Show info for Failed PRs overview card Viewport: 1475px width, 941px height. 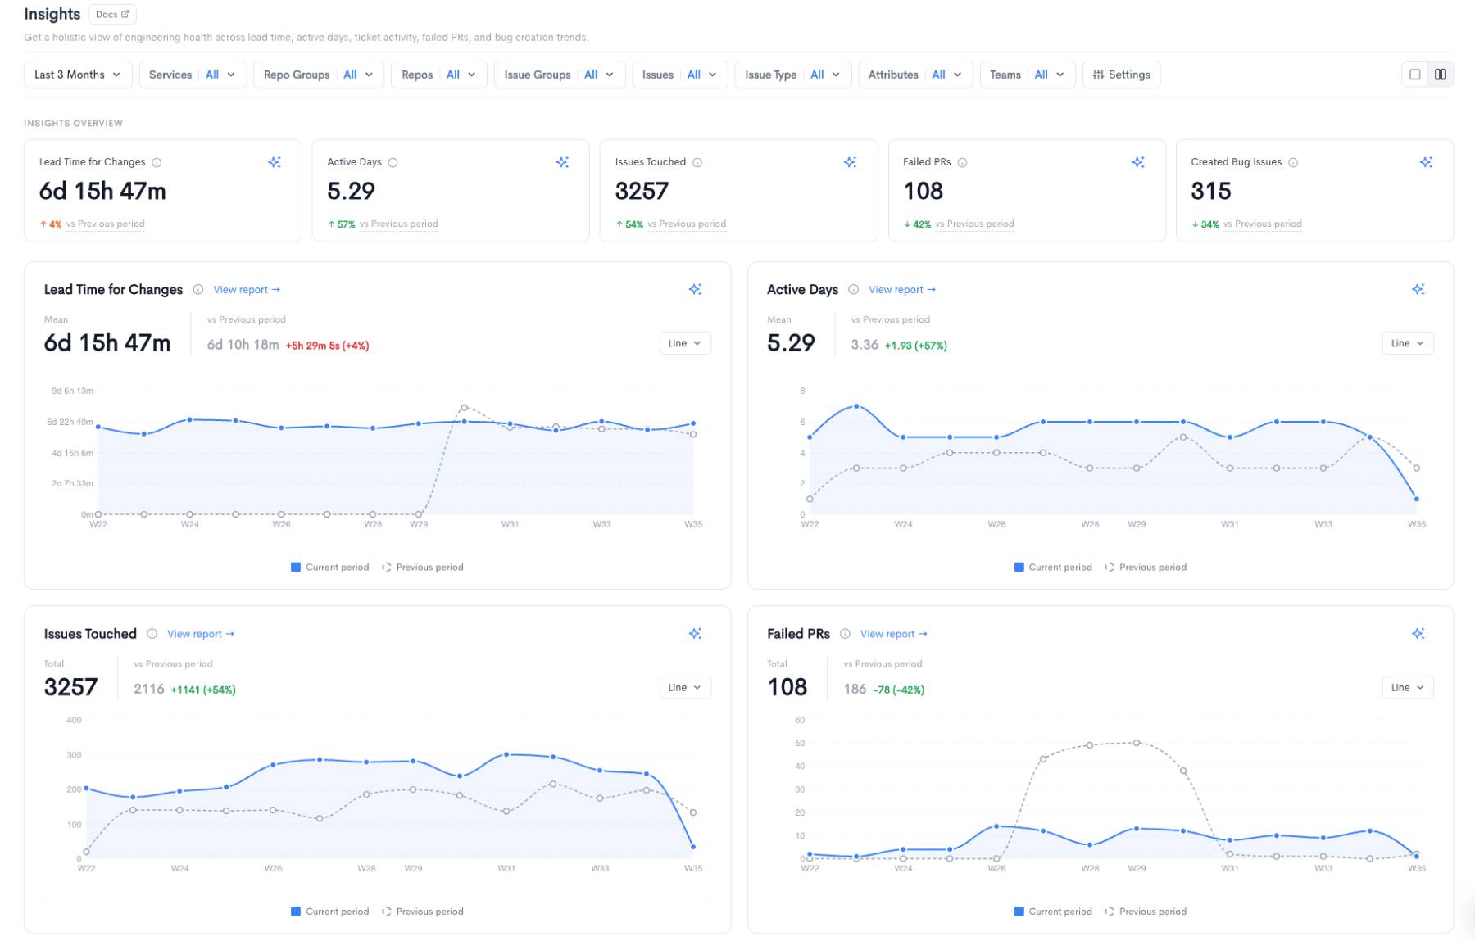[962, 162]
